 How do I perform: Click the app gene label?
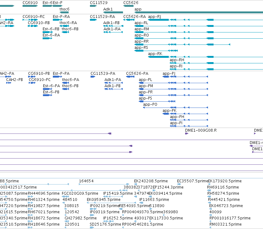click(138, 9)
